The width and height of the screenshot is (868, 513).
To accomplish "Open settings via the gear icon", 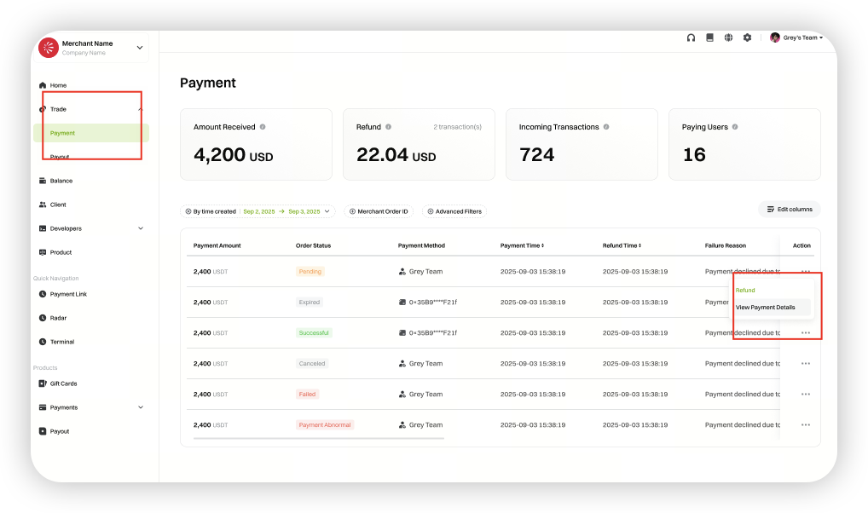I will [x=747, y=37].
